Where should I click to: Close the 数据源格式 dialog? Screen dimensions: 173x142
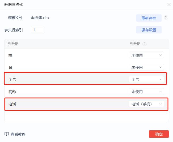coord(169,5)
